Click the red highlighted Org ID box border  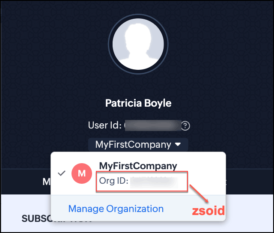coord(142,172)
